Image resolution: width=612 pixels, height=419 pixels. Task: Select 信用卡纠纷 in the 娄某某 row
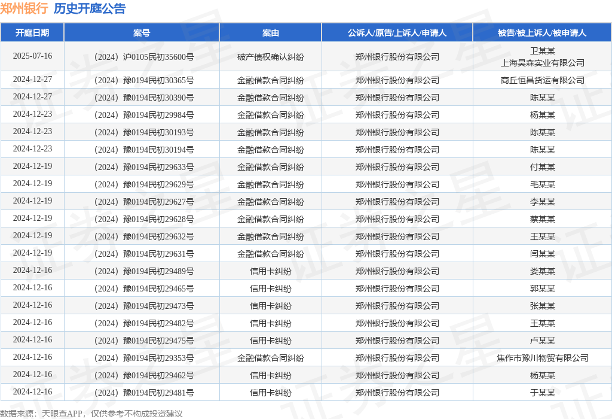pos(271,271)
